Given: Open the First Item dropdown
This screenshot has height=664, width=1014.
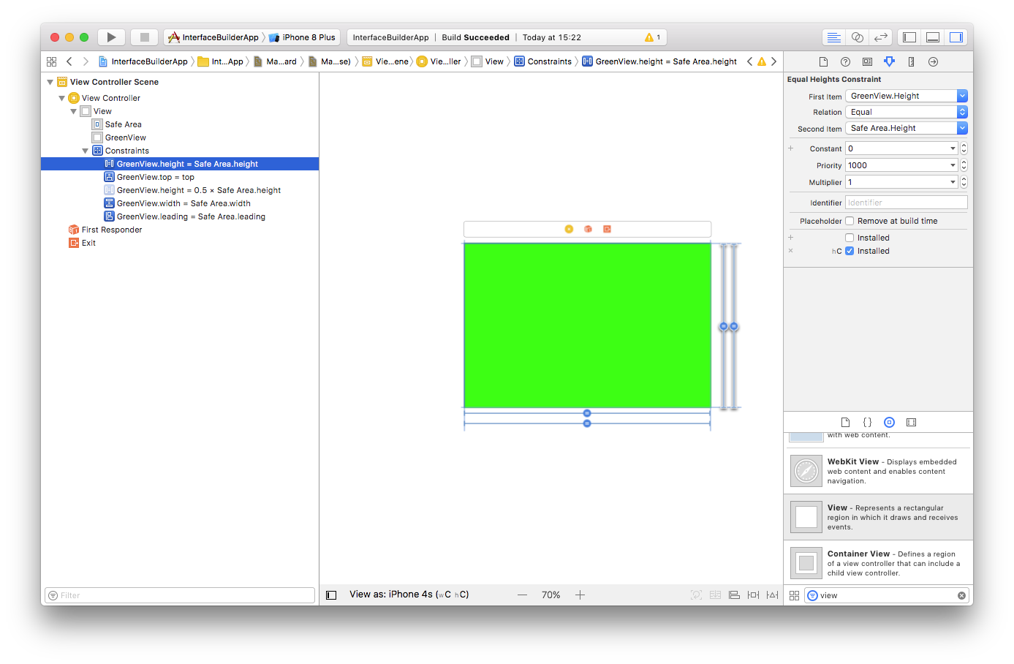Looking at the screenshot, I should pyautogui.click(x=906, y=96).
